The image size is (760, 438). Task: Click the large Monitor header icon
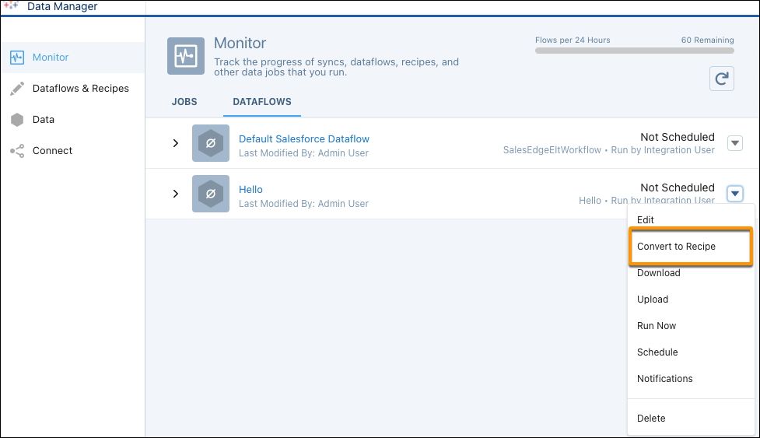click(186, 56)
